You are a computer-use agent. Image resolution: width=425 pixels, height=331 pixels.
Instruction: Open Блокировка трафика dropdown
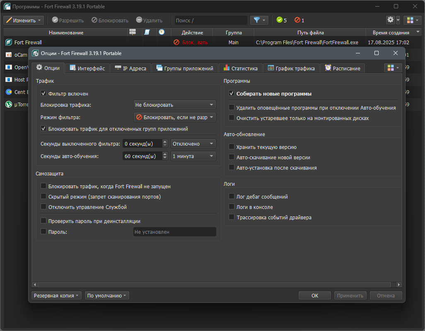174,105
